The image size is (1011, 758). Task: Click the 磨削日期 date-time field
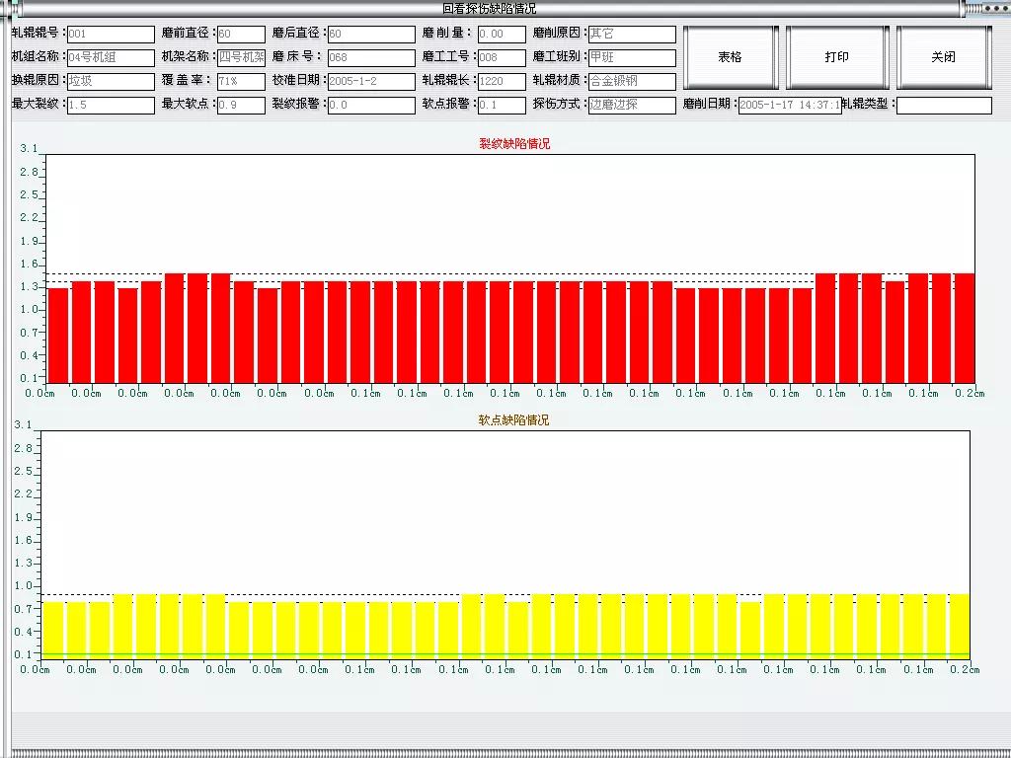point(790,106)
